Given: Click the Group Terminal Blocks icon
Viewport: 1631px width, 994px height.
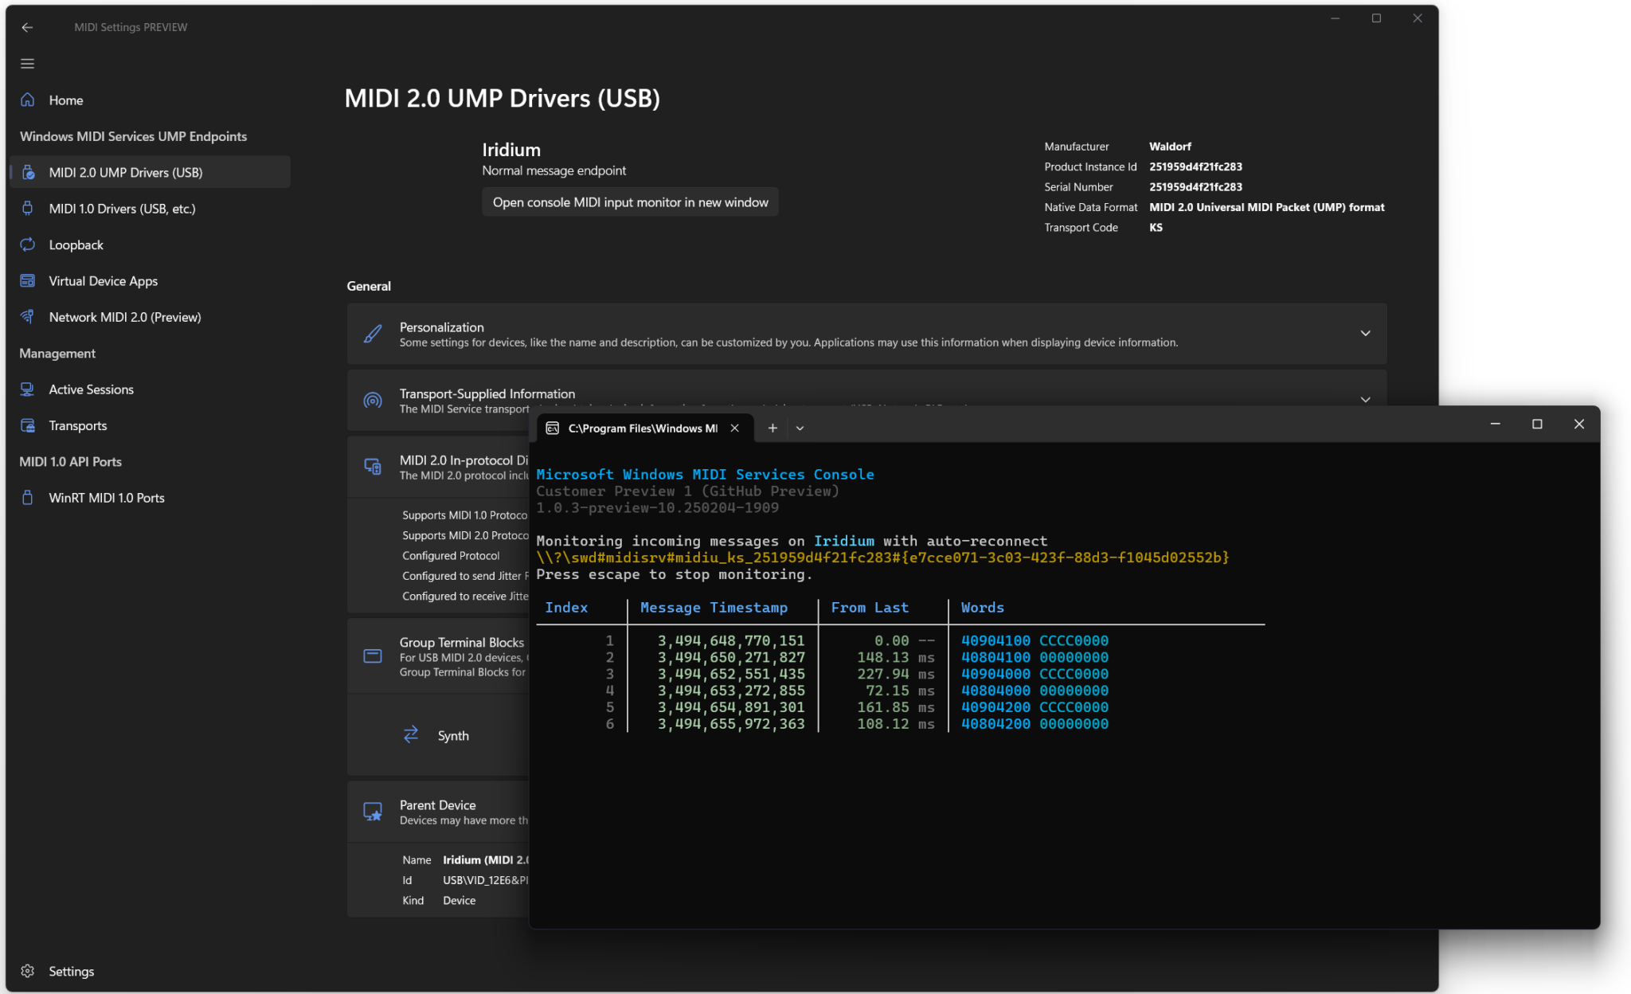Looking at the screenshot, I should tap(372, 655).
